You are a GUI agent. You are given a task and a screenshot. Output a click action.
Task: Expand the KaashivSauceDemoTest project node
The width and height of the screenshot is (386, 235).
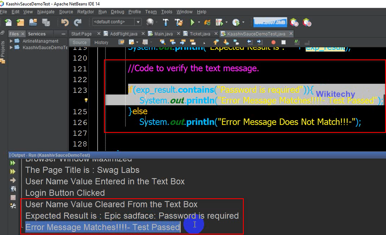coord(11,47)
